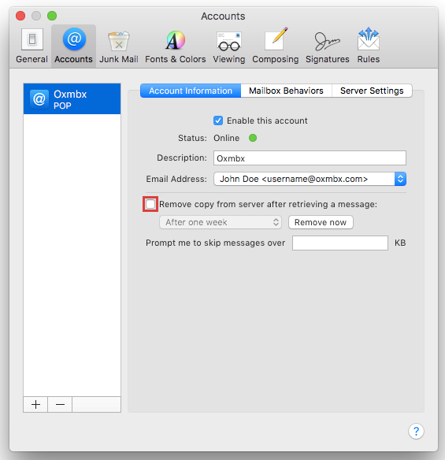Viewport: 445px width, 460px height.
Task: Open the Email Address dropdown
Action: (x=310, y=179)
